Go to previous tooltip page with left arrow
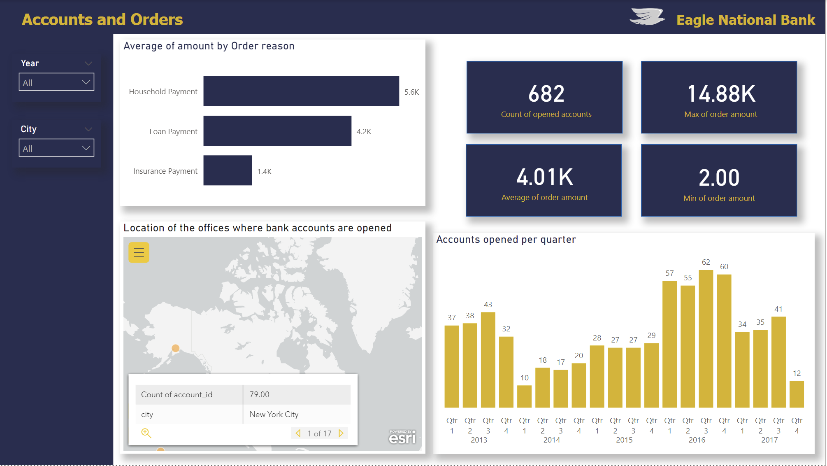This screenshot has width=827, height=466. [298, 433]
